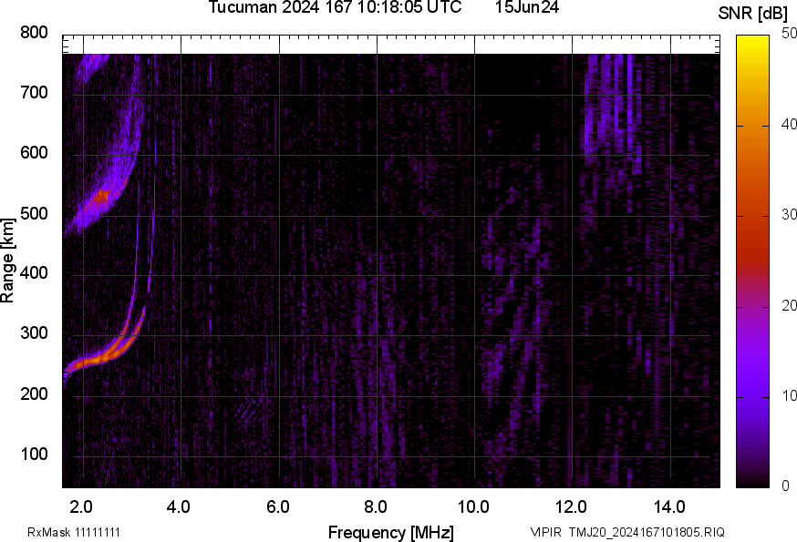Click the range tick label '200'
Viewport: 797px width, 542px height.
point(34,394)
